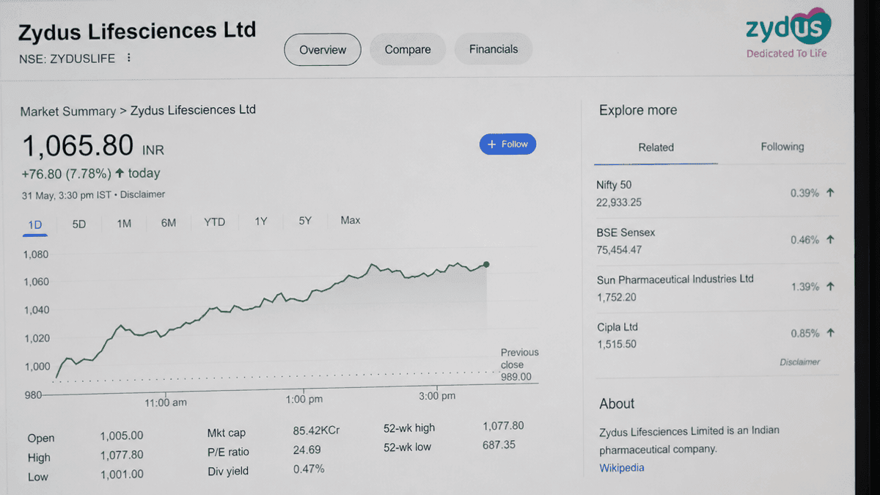Click the Low value 1,001.00
Screen dimensions: 880x495
coord(122,474)
